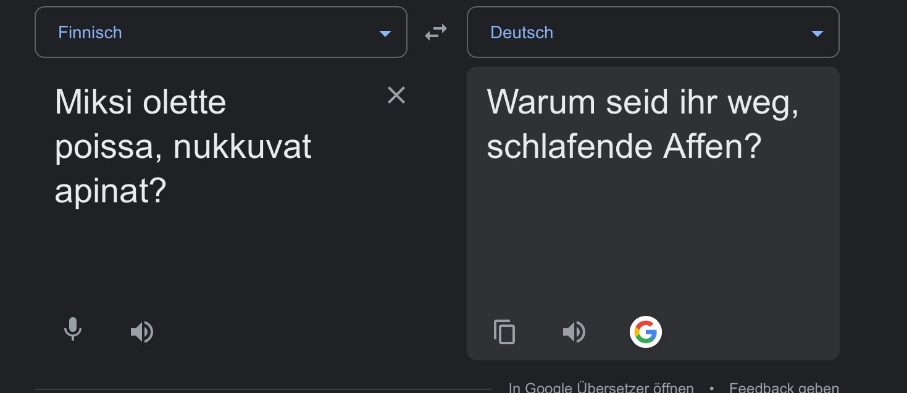This screenshot has width=907, height=393.
Task: Clear the Finnish source text
Action: tap(396, 95)
